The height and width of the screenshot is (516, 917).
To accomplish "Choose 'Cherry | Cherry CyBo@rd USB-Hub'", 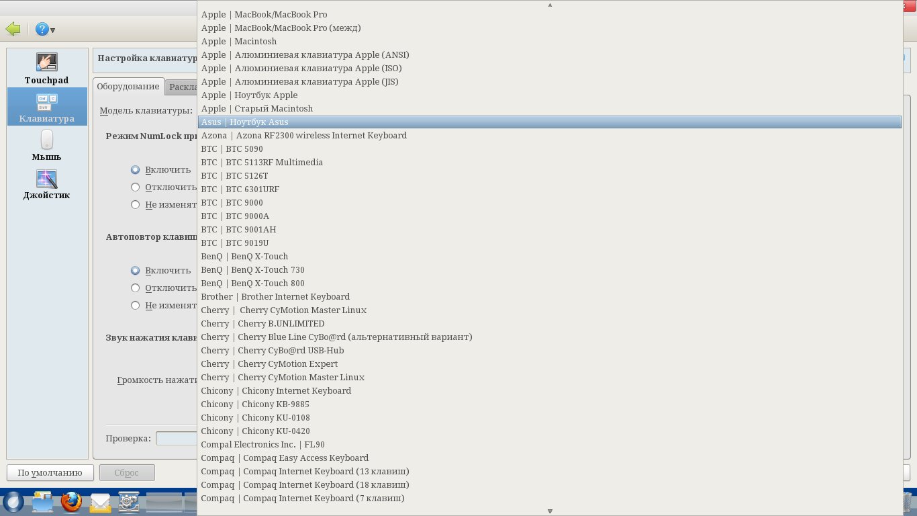I will (550, 351).
